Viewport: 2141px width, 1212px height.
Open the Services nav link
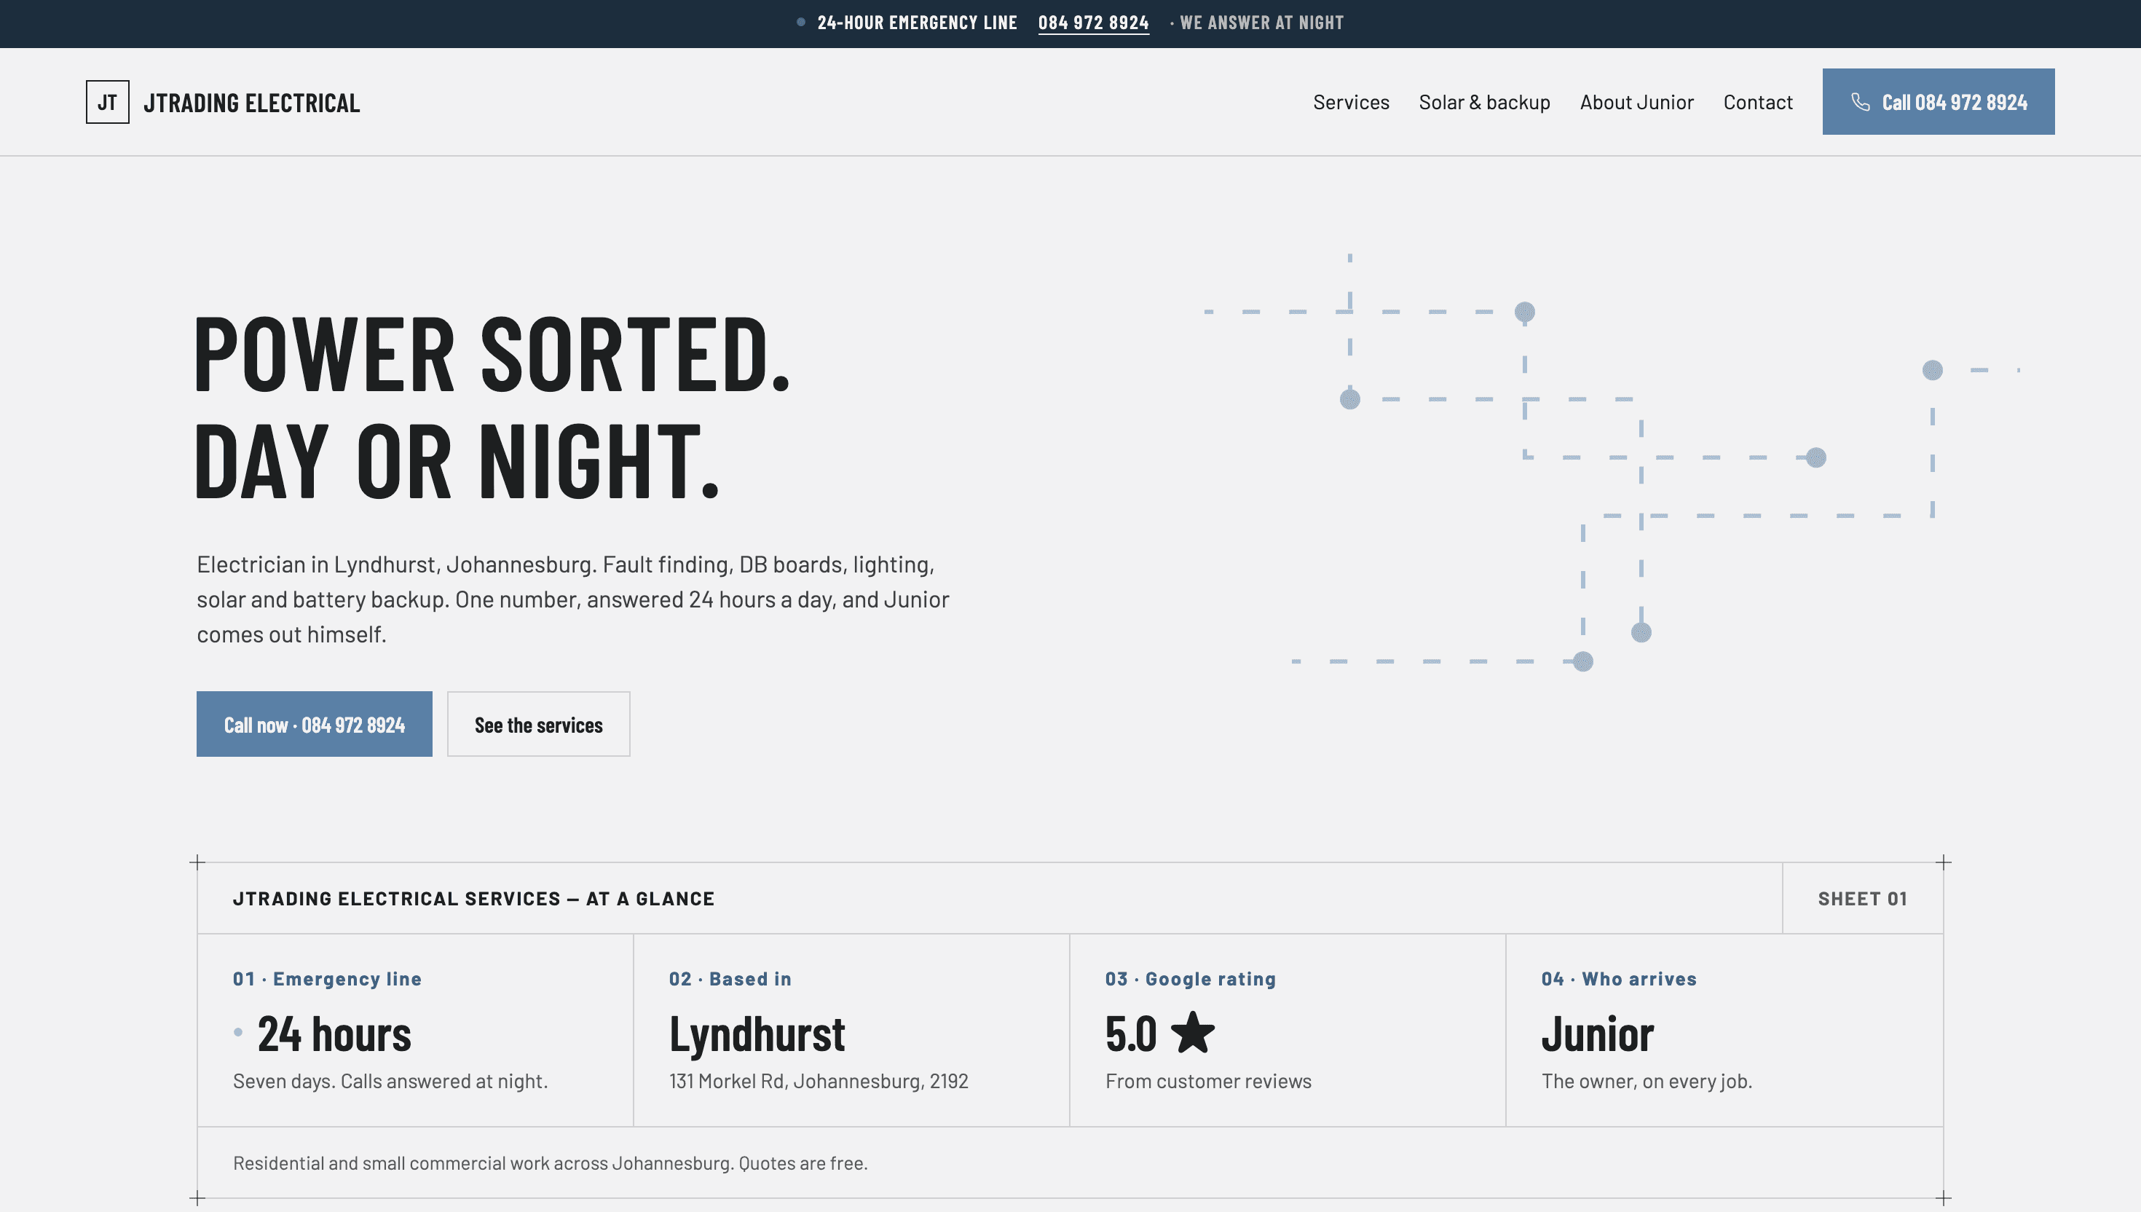[x=1350, y=101]
